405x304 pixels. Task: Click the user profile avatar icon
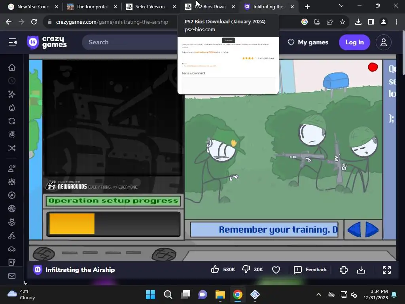[x=384, y=42]
